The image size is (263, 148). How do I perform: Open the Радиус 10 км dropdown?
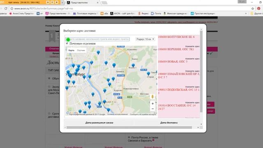tap(145, 39)
